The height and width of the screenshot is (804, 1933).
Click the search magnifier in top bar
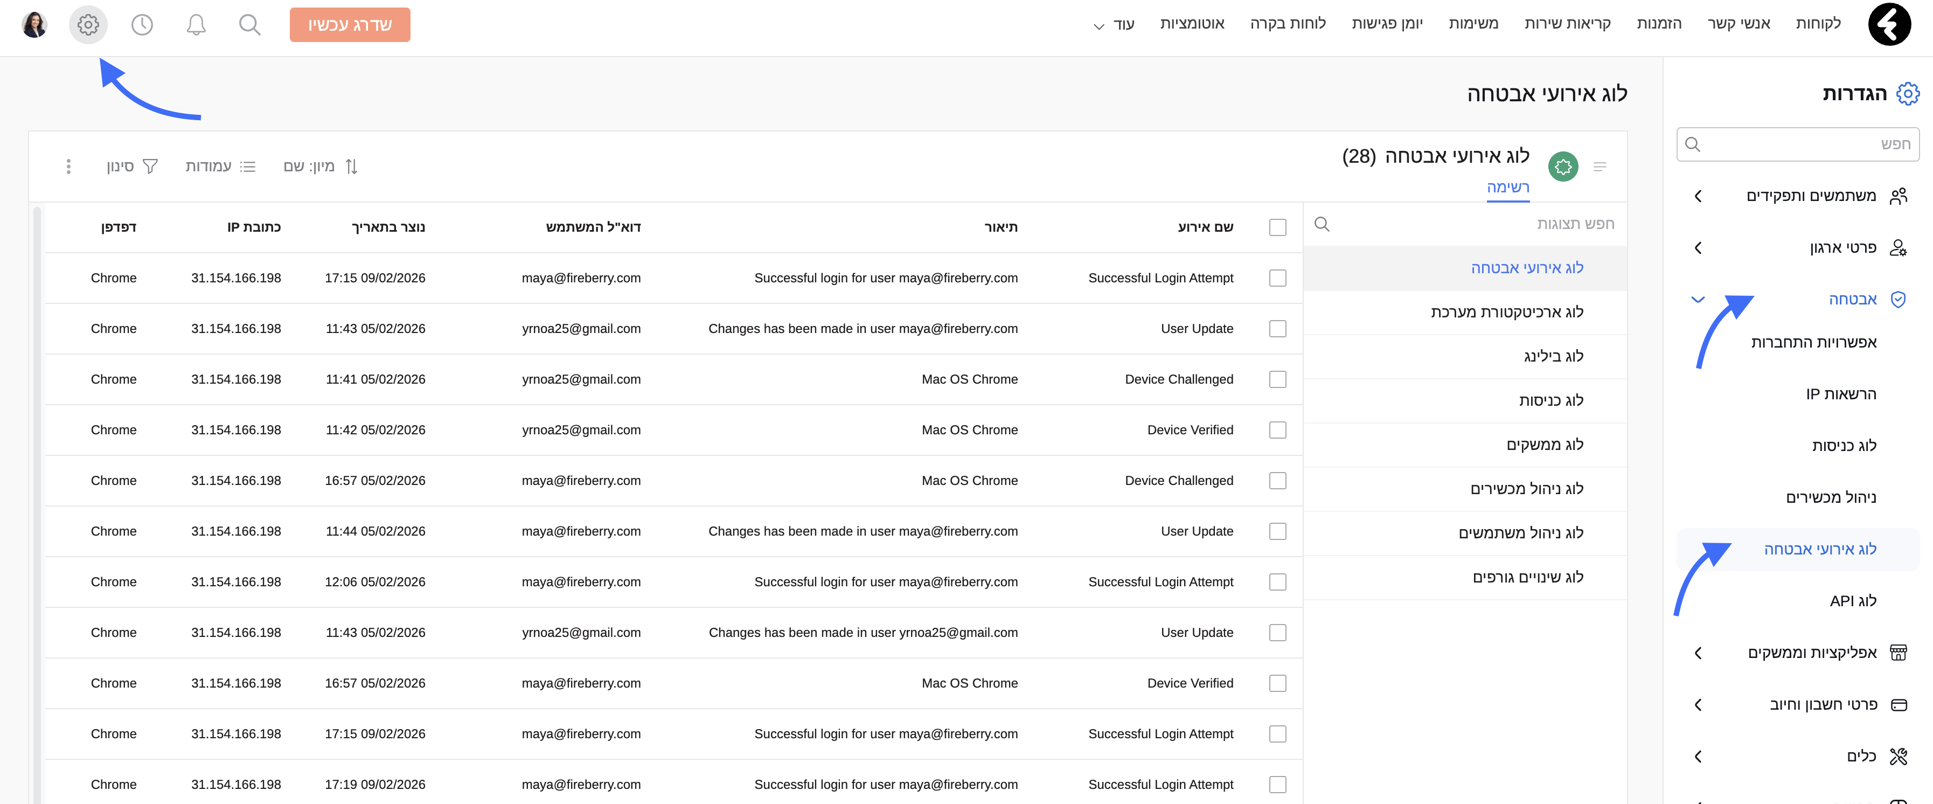tap(249, 25)
